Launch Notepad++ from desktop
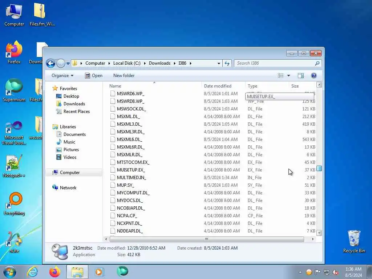Viewport: 372px width, 279px height. pyautogui.click(x=14, y=166)
